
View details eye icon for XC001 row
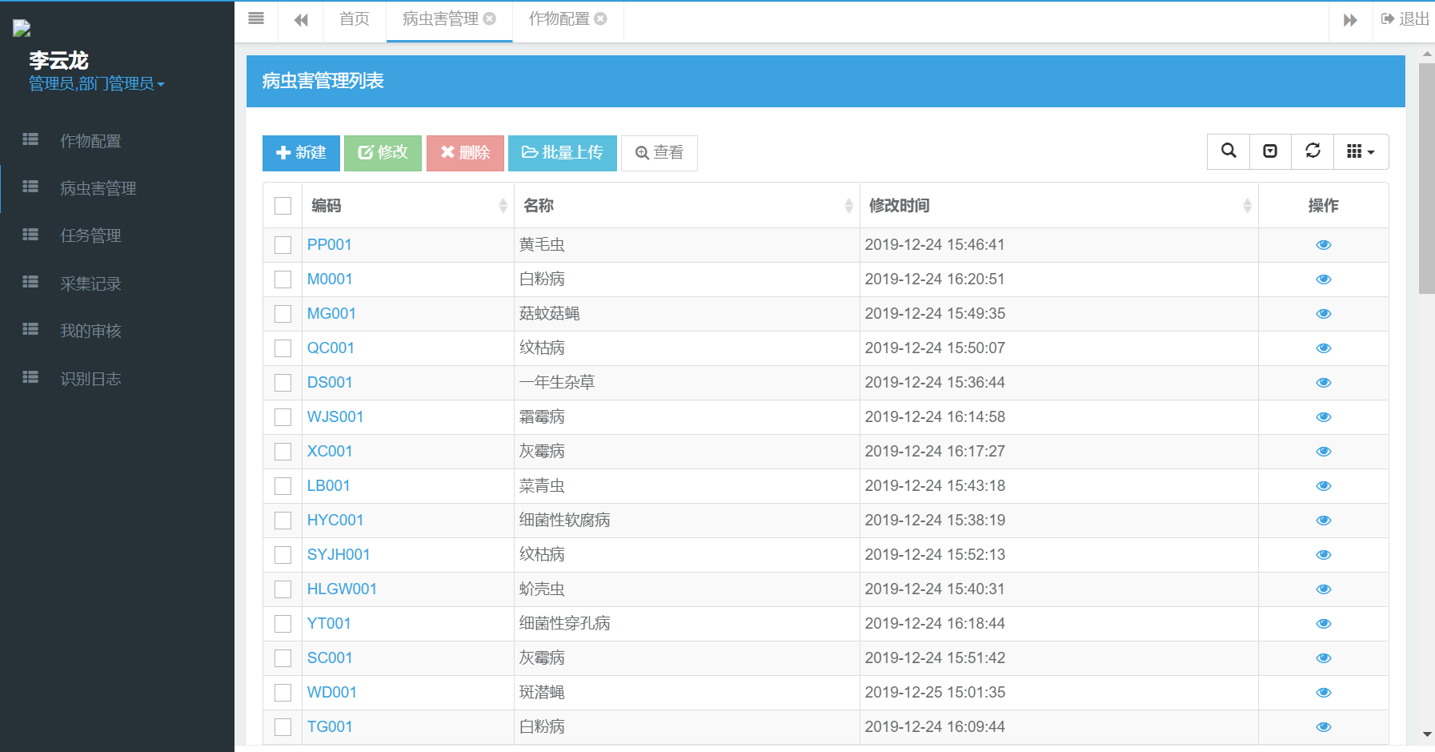1324,452
